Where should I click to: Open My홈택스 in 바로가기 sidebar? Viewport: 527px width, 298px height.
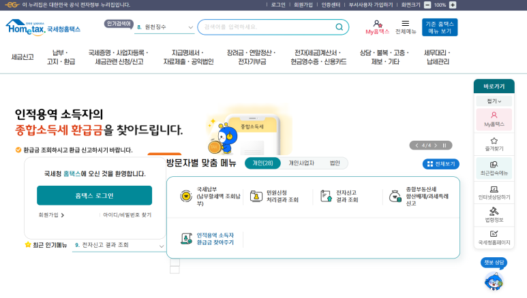click(494, 119)
